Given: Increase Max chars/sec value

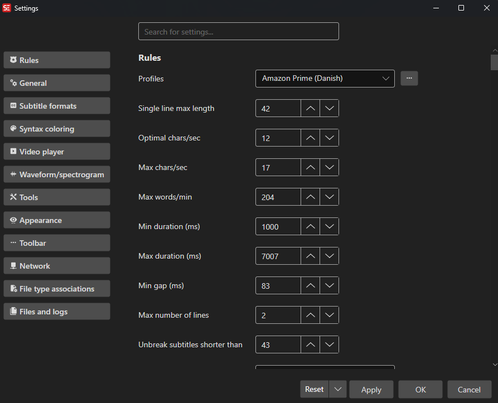Looking at the screenshot, I should coord(310,167).
